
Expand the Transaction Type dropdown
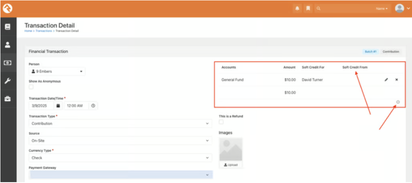(x=120, y=124)
